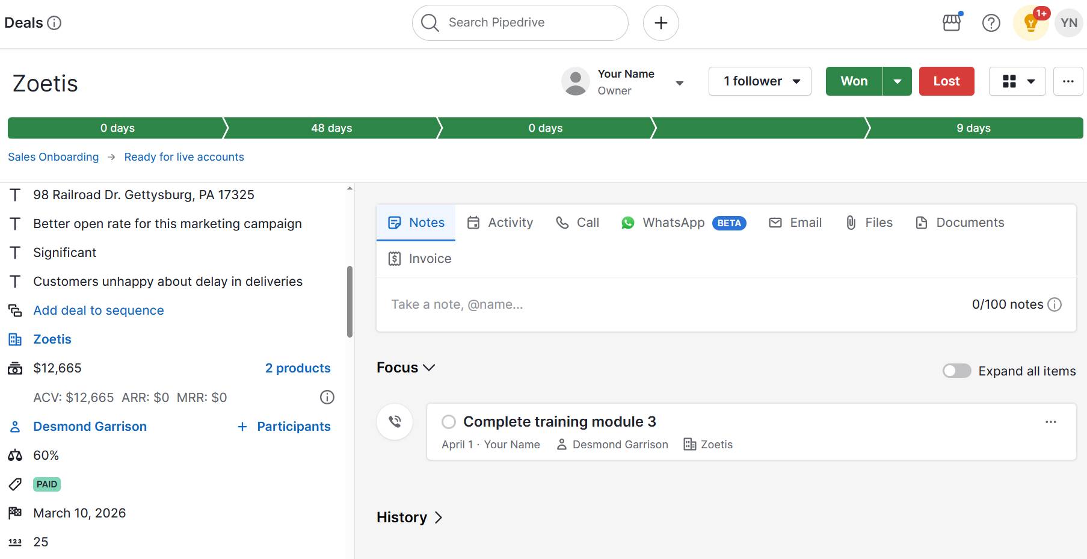
Task: Mark the deal as Lost
Action: point(946,81)
